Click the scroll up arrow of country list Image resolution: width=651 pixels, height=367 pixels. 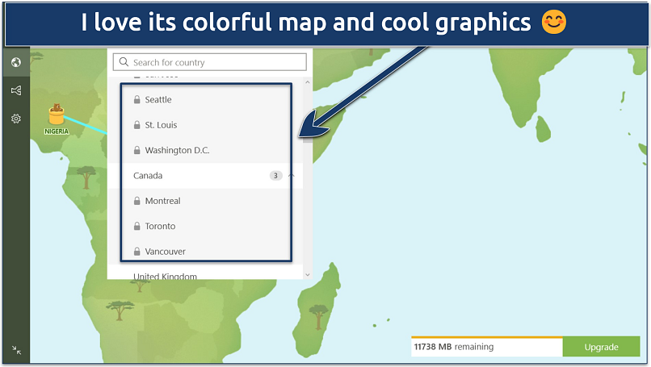point(307,82)
